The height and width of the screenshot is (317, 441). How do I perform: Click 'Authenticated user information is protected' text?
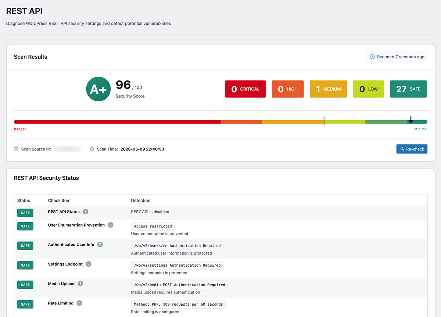coord(172,253)
